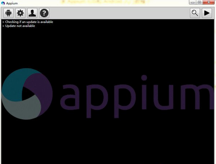Click the question mark About icon
Viewport: 216px width, 164px height.
(44, 13)
